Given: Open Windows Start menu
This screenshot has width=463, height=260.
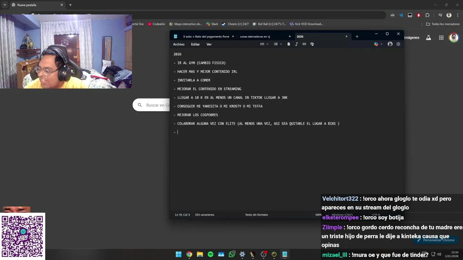Looking at the screenshot, I should click(x=178, y=254).
